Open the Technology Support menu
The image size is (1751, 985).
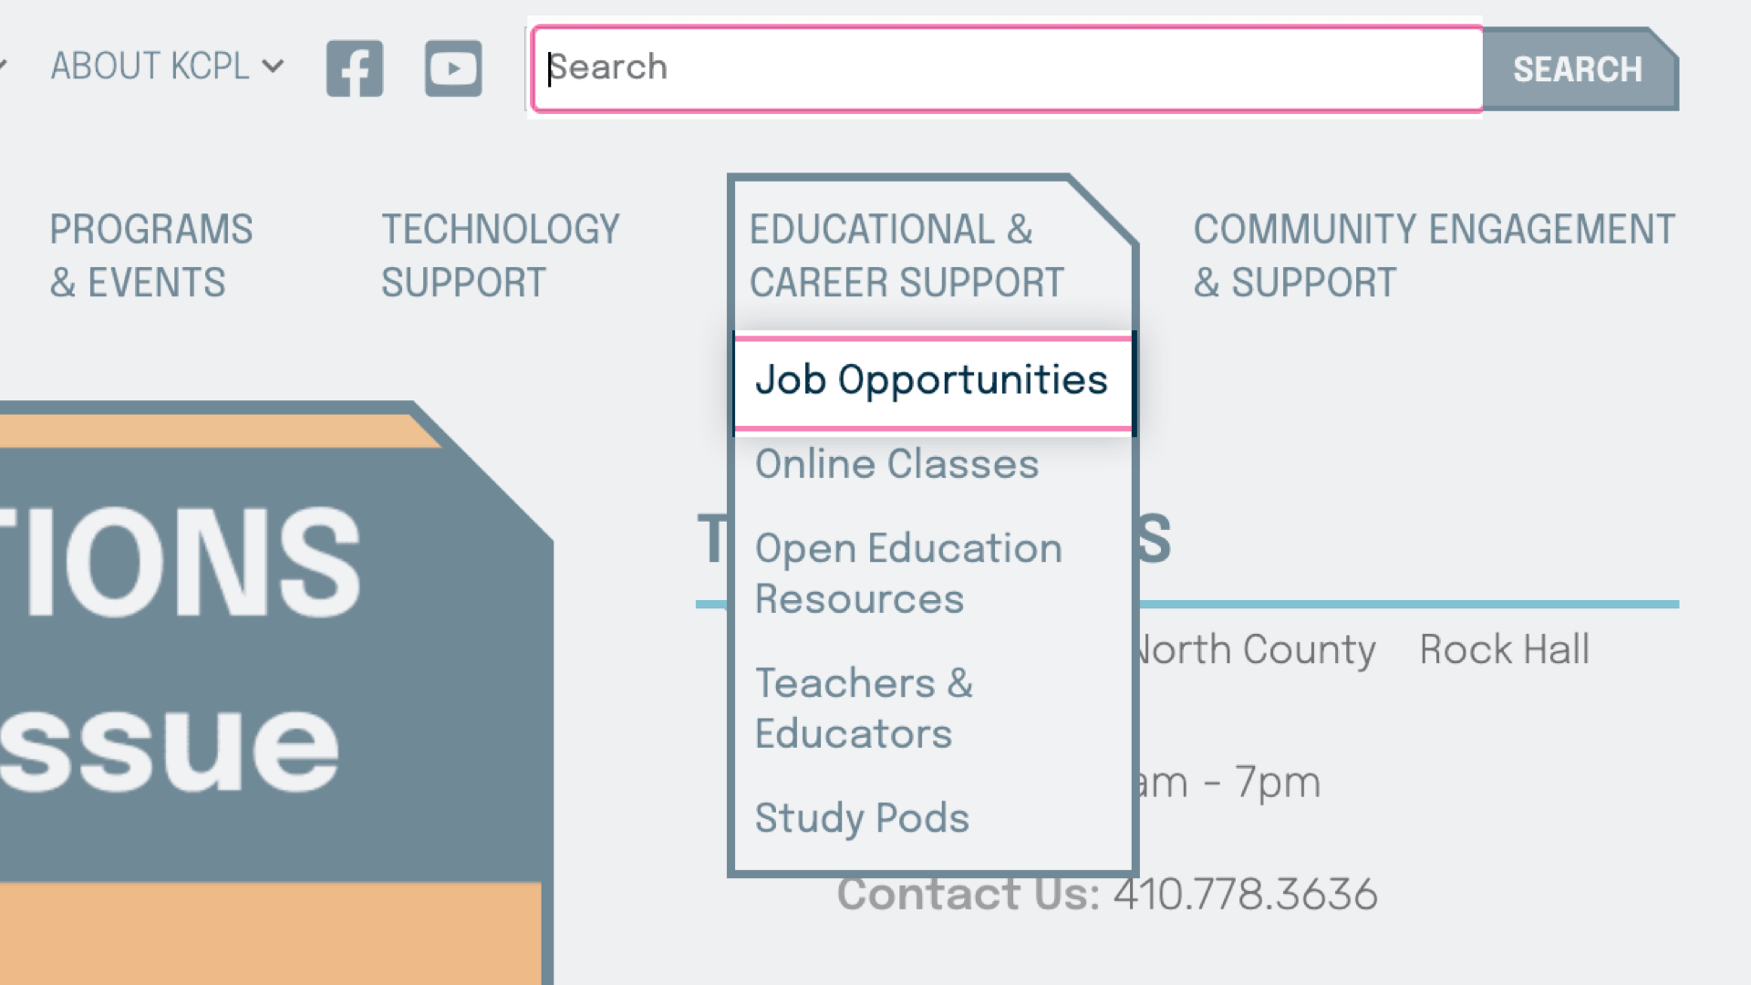click(500, 255)
